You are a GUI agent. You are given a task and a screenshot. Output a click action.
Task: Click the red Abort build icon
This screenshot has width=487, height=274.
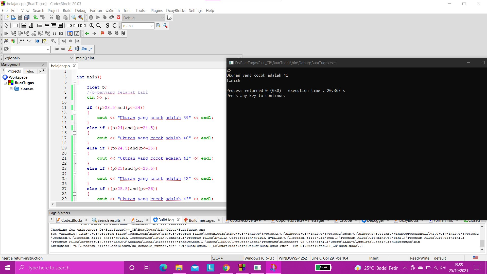[x=118, y=18]
